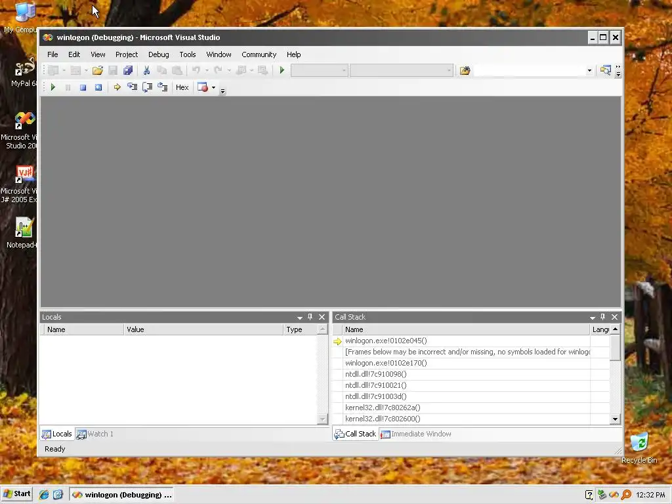This screenshot has height=504, width=672.
Task: Click the Step Over icon
Action: click(147, 87)
